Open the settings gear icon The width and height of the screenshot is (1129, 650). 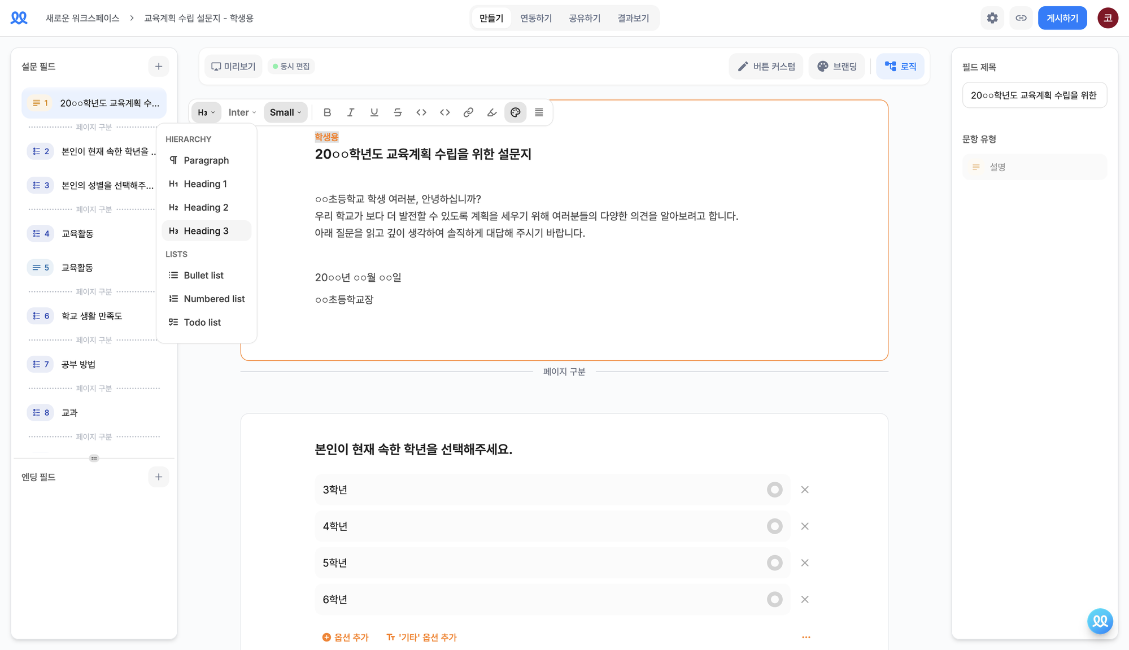coord(992,18)
